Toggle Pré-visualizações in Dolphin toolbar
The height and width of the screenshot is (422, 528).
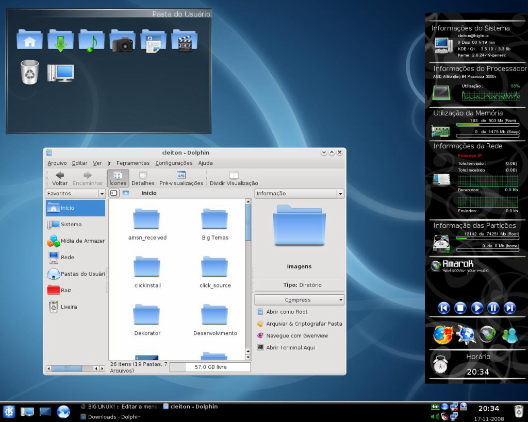(x=181, y=178)
